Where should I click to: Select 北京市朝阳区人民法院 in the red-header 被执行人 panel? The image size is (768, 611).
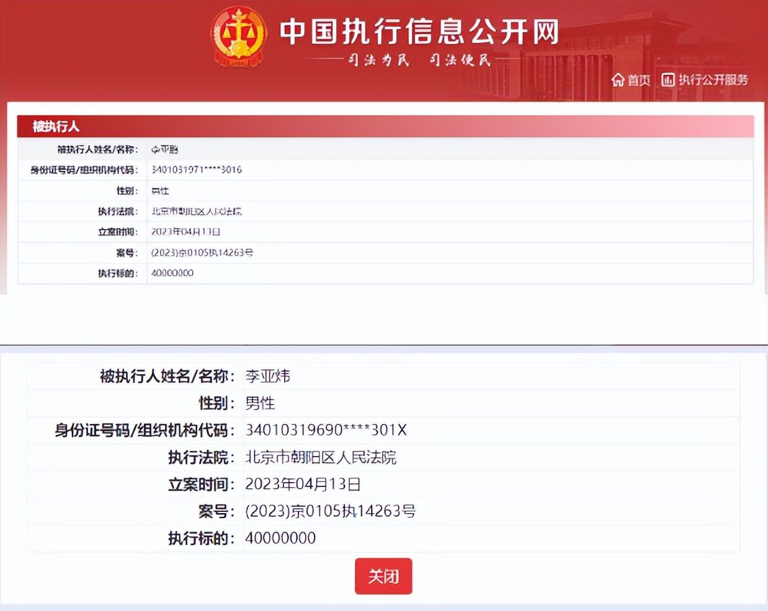tap(197, 211)
